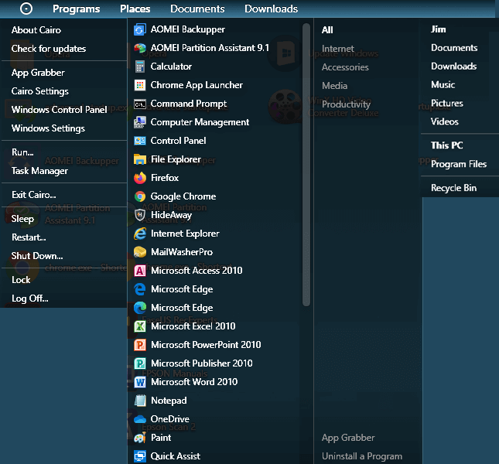The height and width of the screenshot is (464, 499).
Task: Start Microsoft Word 2010 from its icon
Action: click(140, 382)
